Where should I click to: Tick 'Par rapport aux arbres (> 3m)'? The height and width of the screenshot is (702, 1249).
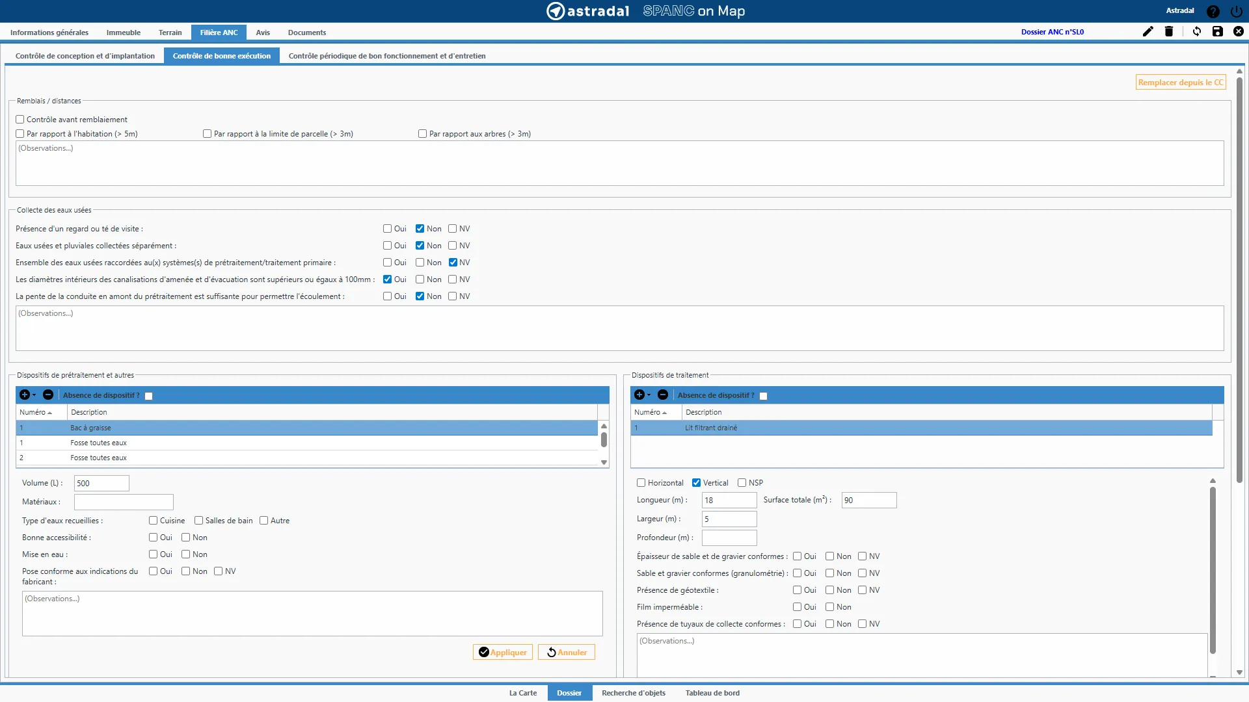(x=423, y=134)
